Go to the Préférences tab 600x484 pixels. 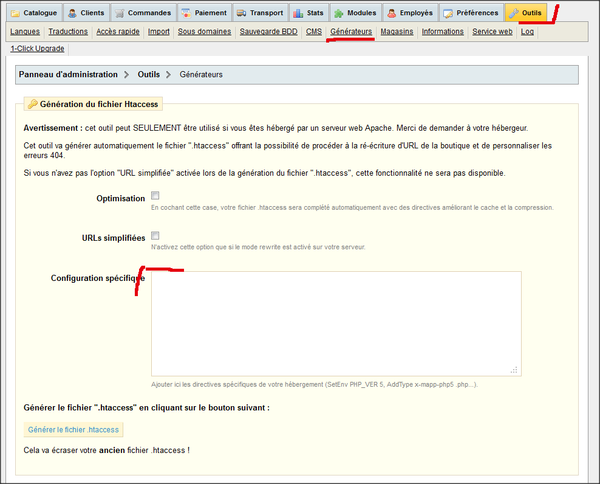pyautogui.click(x=471, y=13)
